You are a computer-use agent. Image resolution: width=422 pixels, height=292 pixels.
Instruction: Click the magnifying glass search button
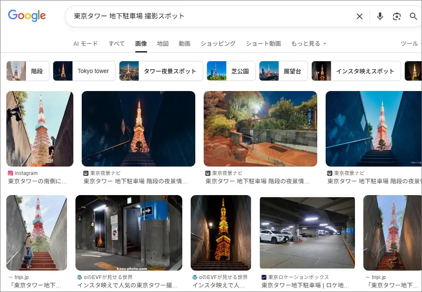click(x=413, y=16)
